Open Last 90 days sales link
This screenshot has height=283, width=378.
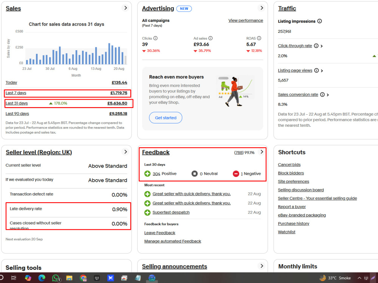tap(17, 114)
